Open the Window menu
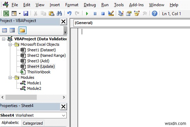The width and height of the screenshot is (190, 127). pos(157,5)
